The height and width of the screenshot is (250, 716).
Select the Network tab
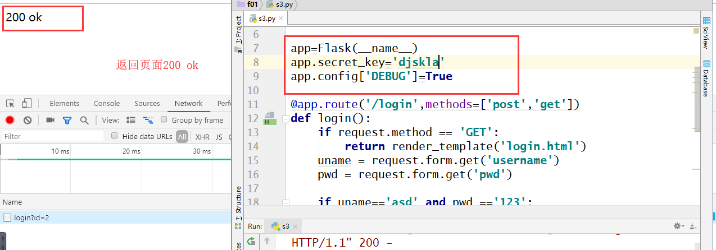click(189, 104)
